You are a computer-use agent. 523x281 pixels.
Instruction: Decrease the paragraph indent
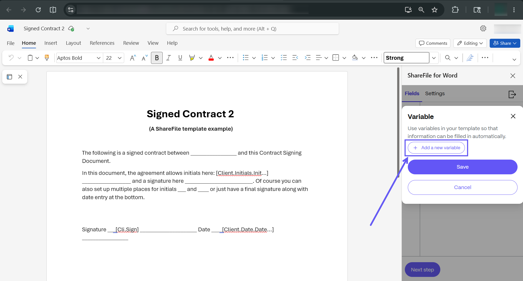coord(295,58)
